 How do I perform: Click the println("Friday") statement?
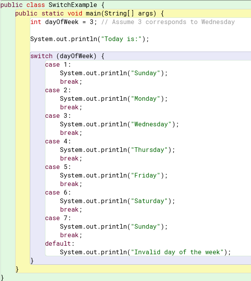click(x=114, y=175)
